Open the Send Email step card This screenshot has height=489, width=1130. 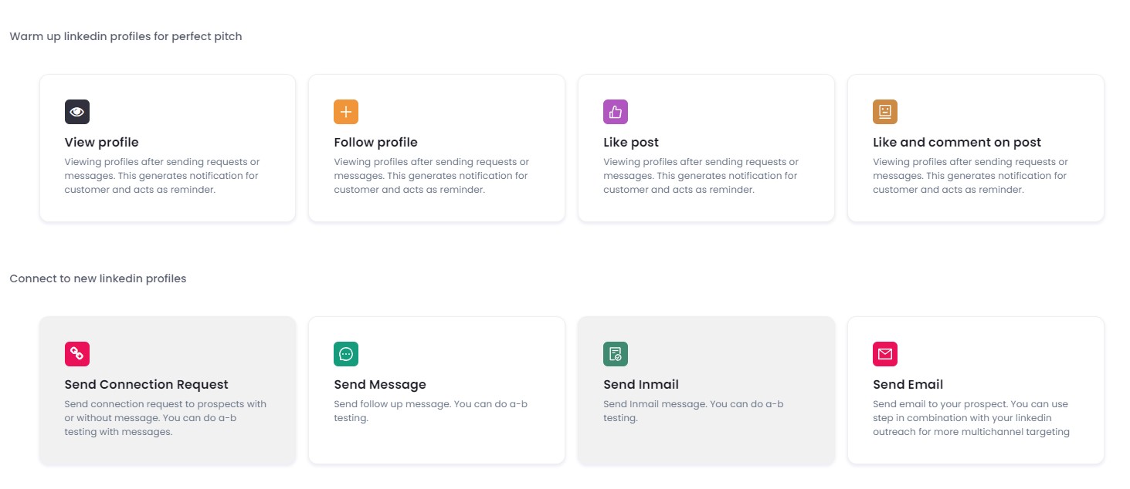(x=975, y=390)
